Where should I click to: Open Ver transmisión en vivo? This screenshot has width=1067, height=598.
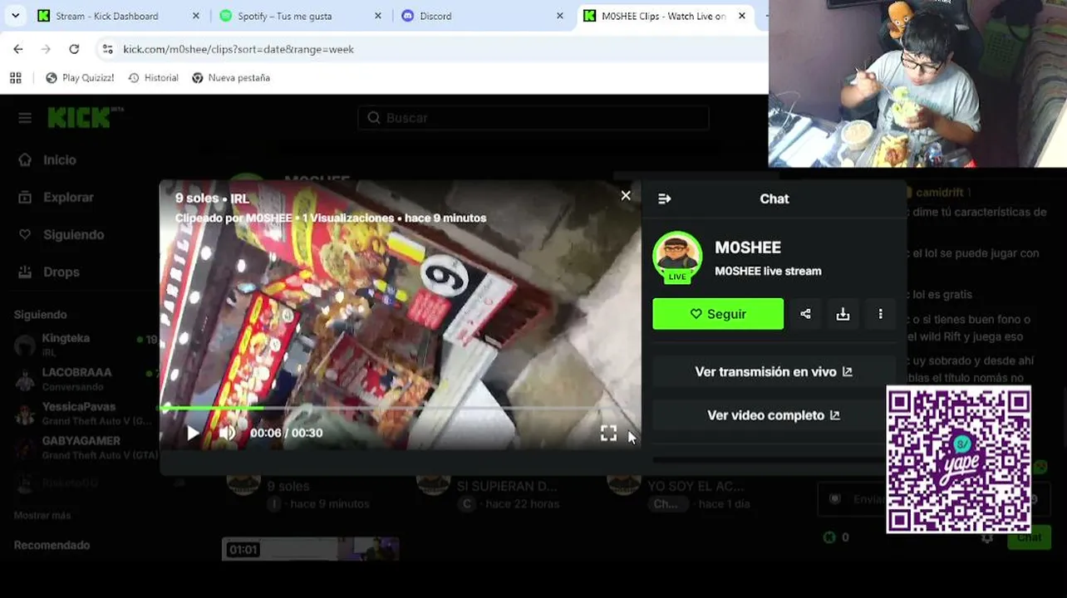pos(774,372)
